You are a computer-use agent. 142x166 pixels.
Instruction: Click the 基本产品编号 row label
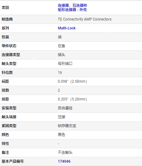tap(13, 161)
